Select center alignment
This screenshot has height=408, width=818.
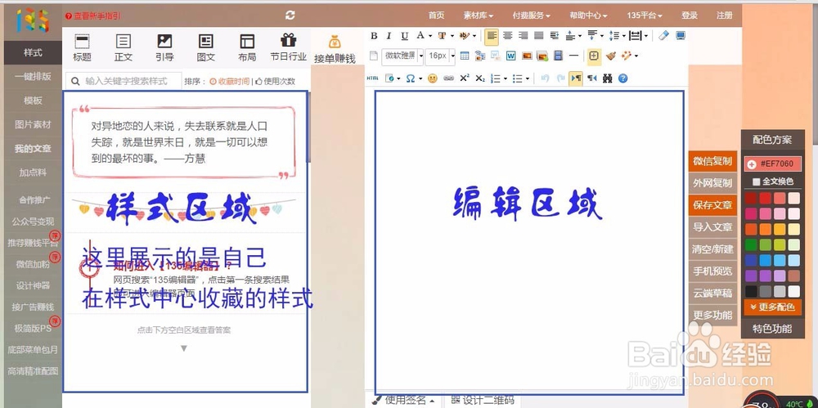click(507, 36)
